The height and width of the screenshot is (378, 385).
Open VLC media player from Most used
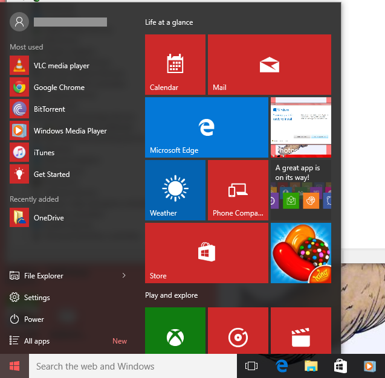69,65
